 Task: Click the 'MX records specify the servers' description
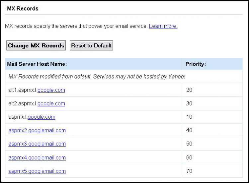pos(76,26)
